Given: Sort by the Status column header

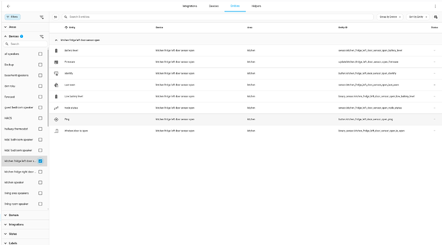Looking at the screenshot, I should click(x=434, y=28).
